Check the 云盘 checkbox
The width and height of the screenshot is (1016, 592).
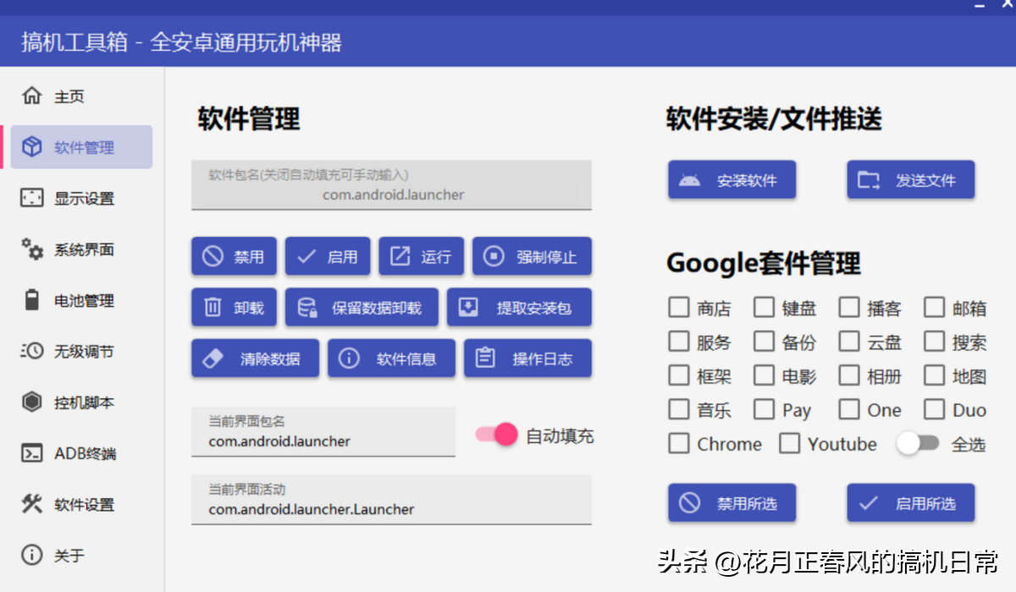(x=849, y=341)
